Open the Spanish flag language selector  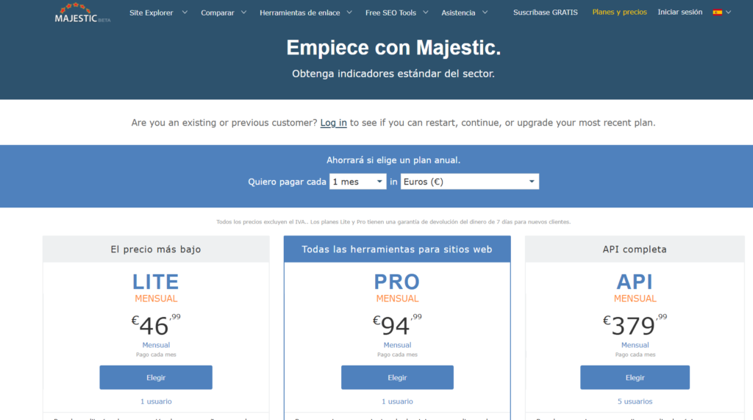(717, 13)
